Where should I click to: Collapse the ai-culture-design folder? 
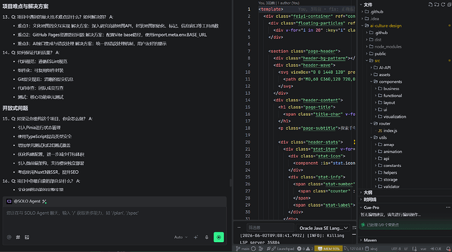click(405, 26)
